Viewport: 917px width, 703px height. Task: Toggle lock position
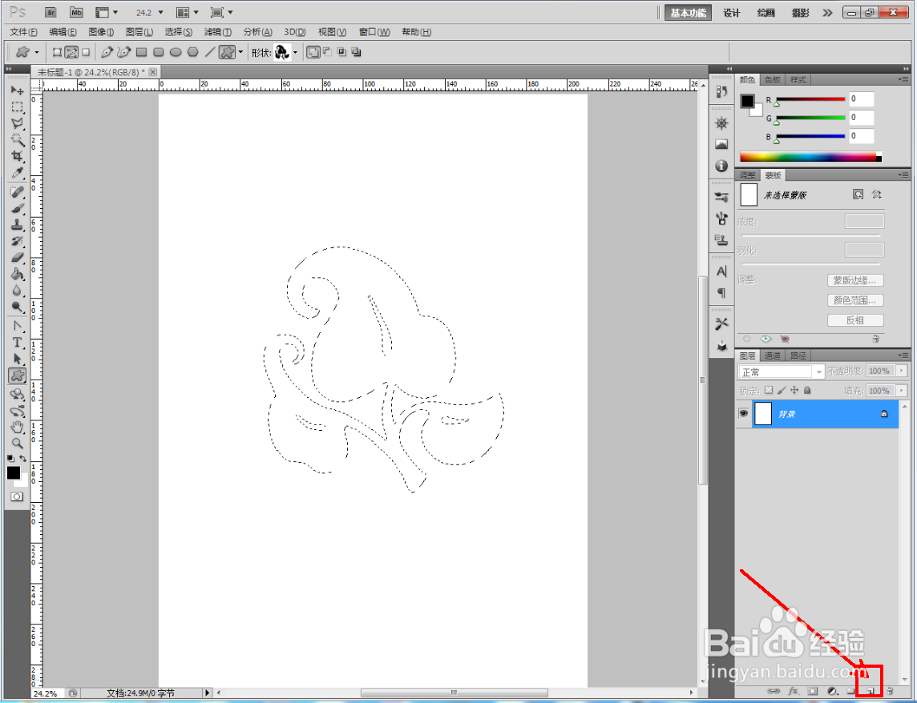pyautogui.click(x=794, y=391)
